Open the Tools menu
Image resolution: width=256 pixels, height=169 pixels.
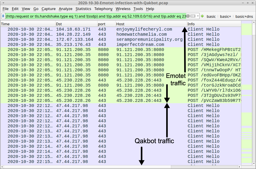138,9
